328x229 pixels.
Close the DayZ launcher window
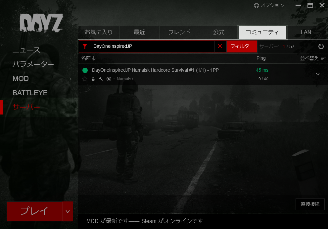coord(322,5)
